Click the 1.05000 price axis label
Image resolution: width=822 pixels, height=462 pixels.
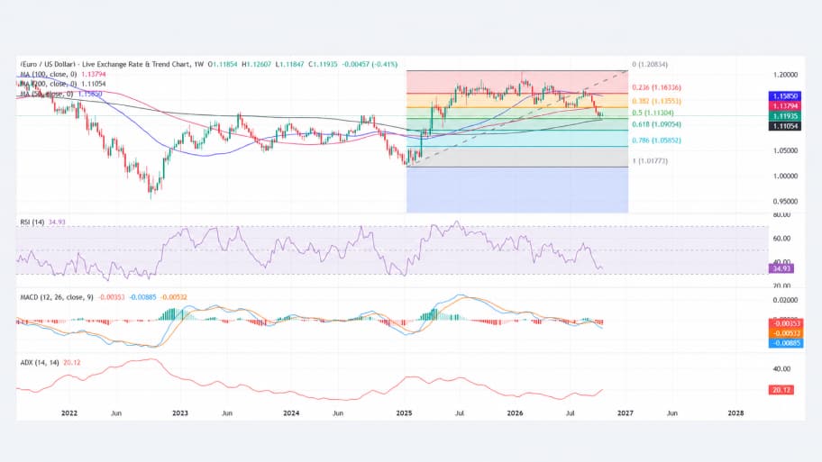pos(785,151)
